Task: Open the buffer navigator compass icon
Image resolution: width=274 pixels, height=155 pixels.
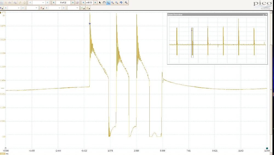Action: coord(77,2)
